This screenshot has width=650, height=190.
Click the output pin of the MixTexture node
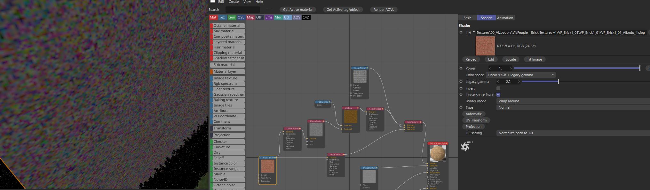[x=421, y=122]
